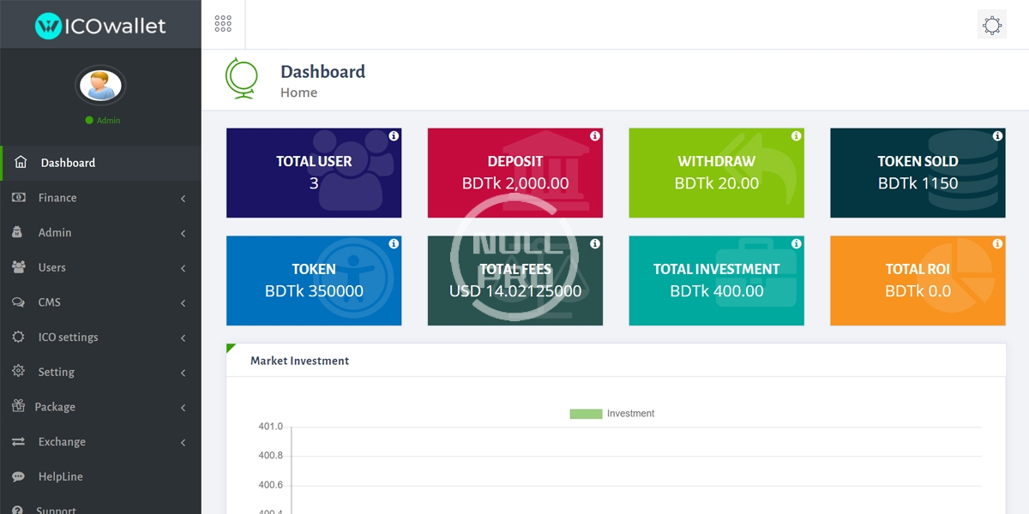Click the info icon on Total ROI card
Image resolution: width=1029 pixels, height=514 pixels.
pos(997,244)
